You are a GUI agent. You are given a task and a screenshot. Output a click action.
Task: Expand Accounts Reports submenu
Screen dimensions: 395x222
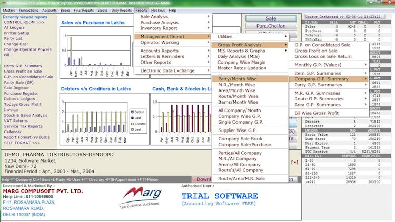[x=173, y=51]
